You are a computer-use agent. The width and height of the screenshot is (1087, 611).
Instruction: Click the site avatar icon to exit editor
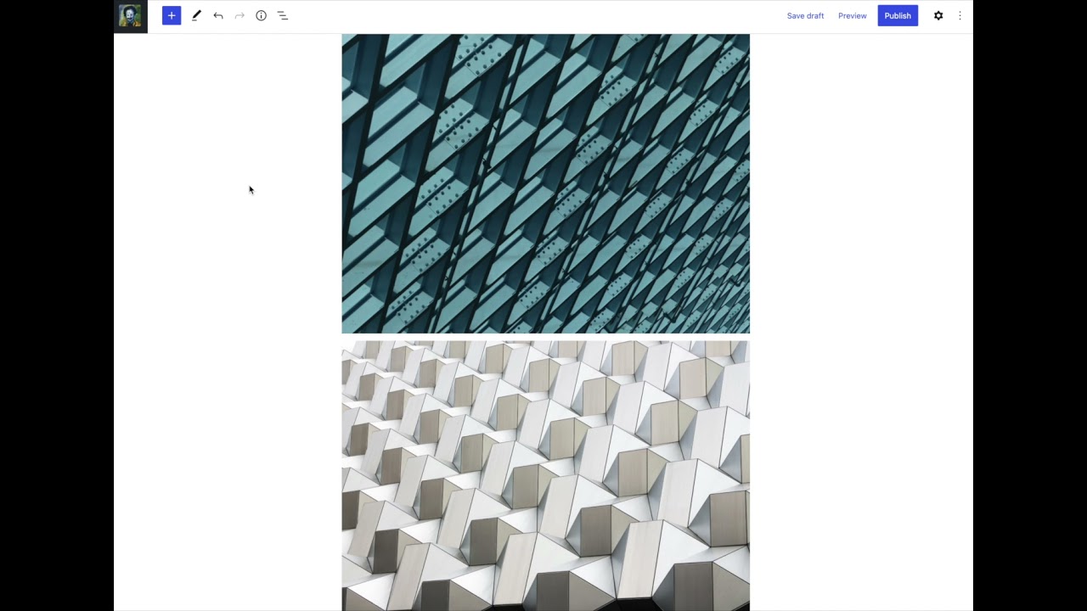pyautogui.click(x=130, y=16)
